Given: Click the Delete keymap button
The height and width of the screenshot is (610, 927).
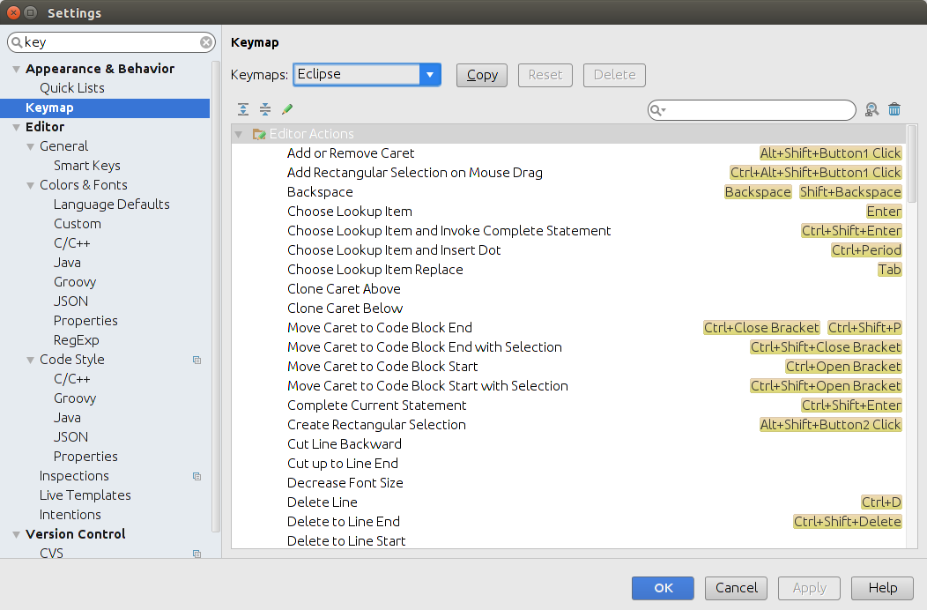Looking at the screenshot, I should click(x=614, y=75).
